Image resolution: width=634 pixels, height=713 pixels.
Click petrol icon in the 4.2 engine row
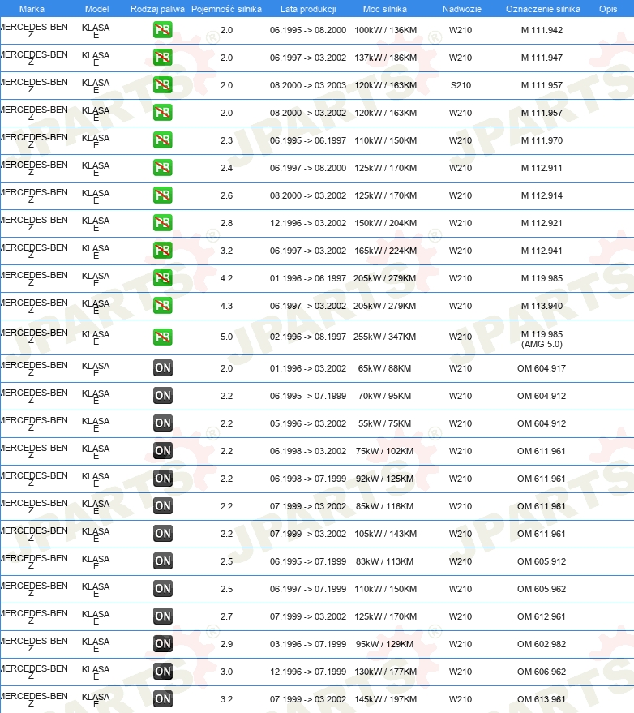[163, 278]
